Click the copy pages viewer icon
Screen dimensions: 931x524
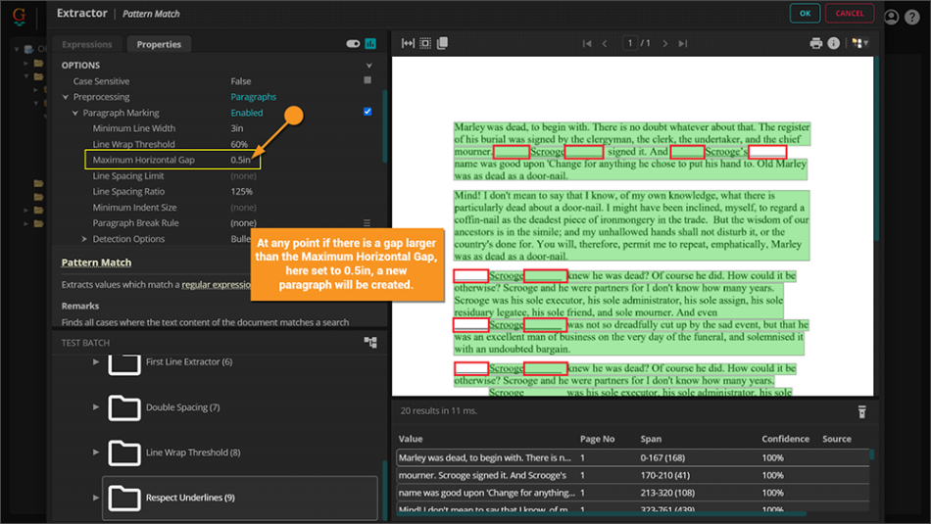(442, 43)
